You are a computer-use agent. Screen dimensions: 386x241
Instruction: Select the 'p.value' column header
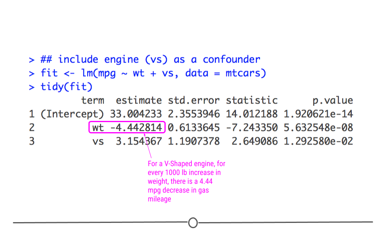pos(333,101)
